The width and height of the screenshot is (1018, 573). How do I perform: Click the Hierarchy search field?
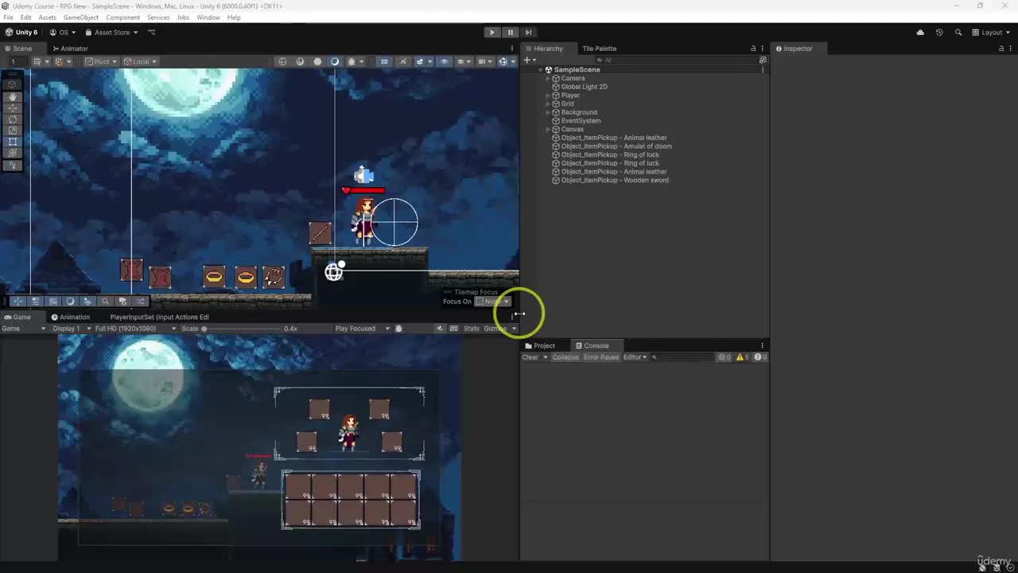coord(676,60)
